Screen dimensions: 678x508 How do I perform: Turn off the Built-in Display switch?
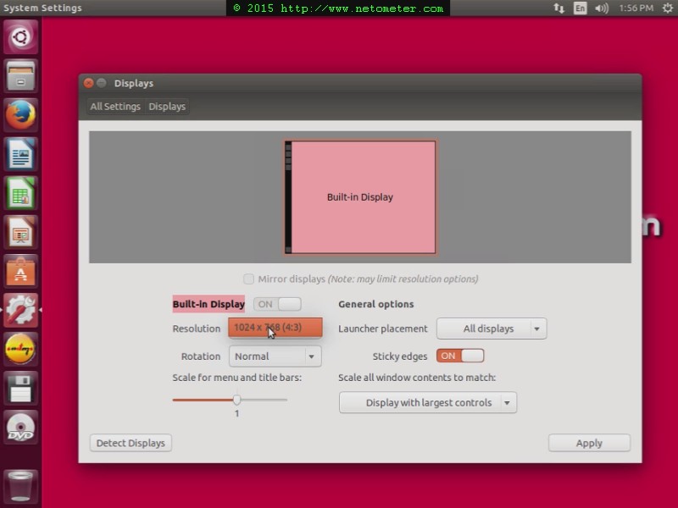(x=275, y=303)
